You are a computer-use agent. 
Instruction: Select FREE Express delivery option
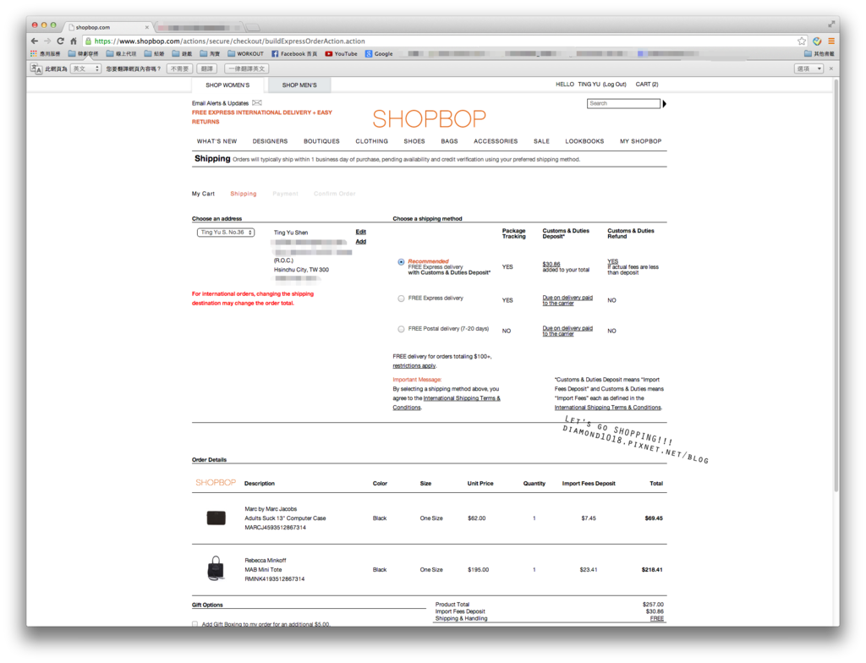point(401,299)
